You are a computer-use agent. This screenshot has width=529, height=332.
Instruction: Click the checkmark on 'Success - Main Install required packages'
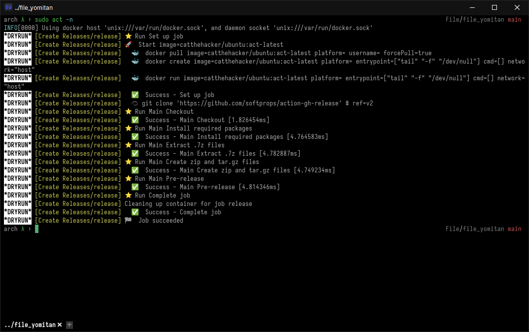coord(135,137)
